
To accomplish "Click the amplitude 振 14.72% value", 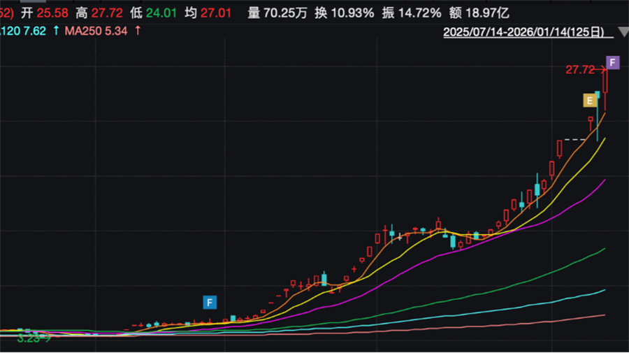I will [412, 13].
